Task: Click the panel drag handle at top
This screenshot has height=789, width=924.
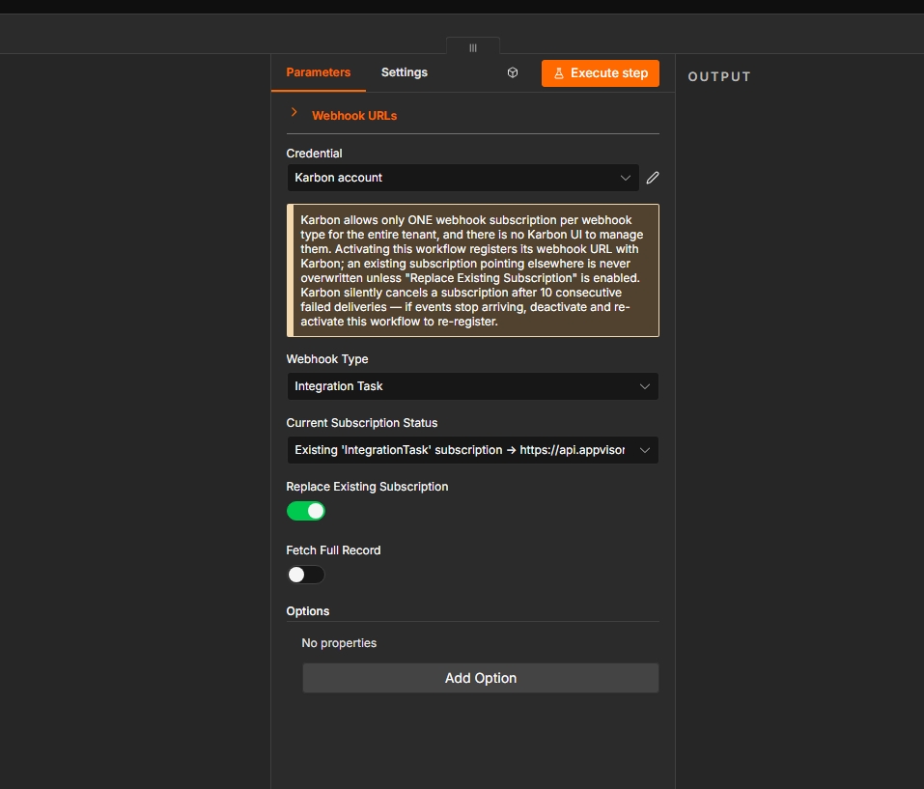Action: 472,47
